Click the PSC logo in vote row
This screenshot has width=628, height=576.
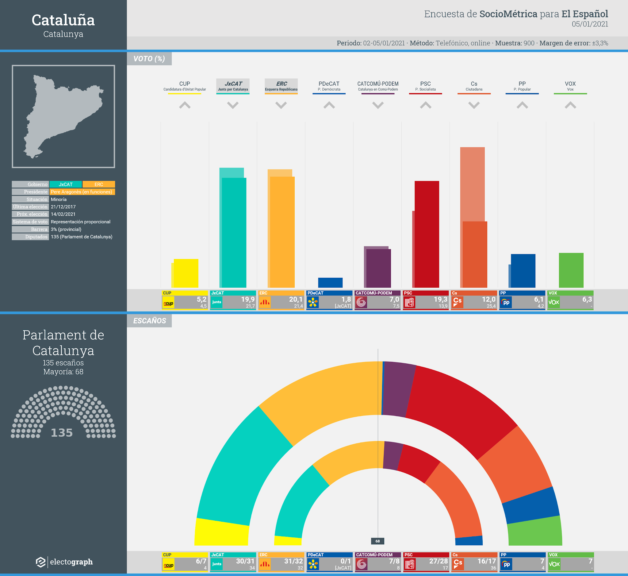[x=409, y=302]
